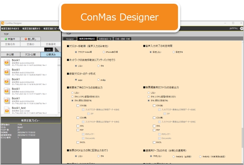
Task: Click the ログアウト link
Action: pyautogui.click(x=234, y=28)
